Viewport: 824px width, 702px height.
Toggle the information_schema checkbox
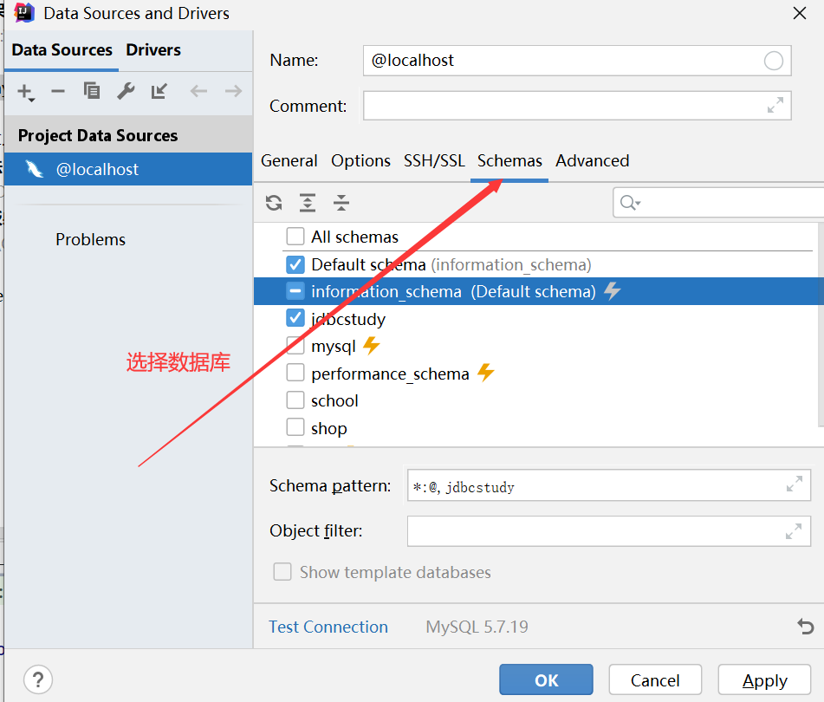pos(295,291)
